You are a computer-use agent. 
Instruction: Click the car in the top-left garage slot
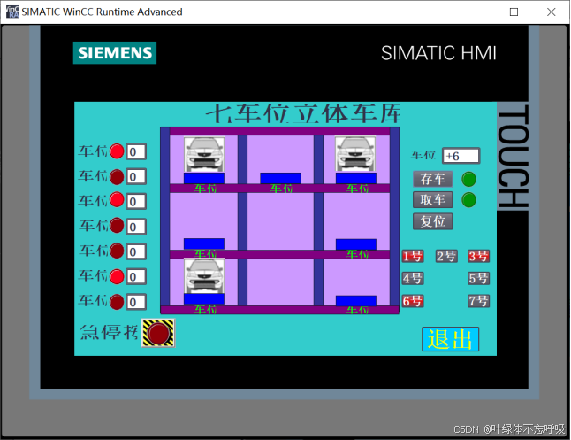[204, 154]
